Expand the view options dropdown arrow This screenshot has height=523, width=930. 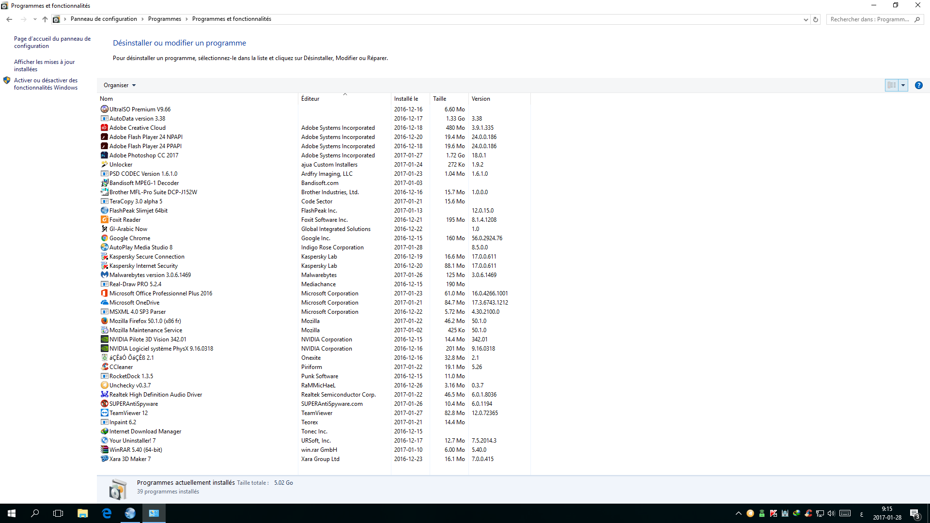click(903, 85)
